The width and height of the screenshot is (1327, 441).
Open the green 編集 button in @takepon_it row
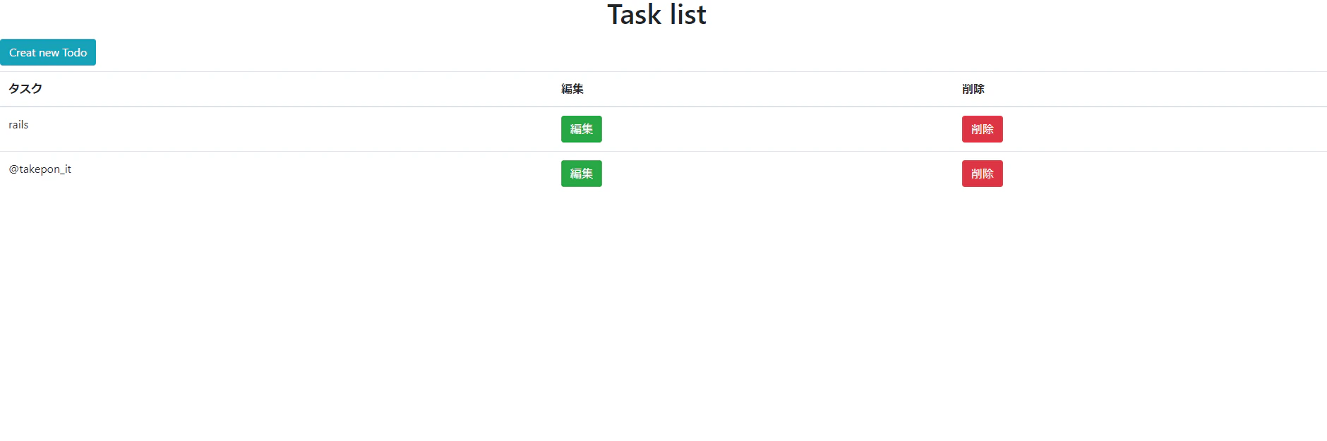click(582, 174)
